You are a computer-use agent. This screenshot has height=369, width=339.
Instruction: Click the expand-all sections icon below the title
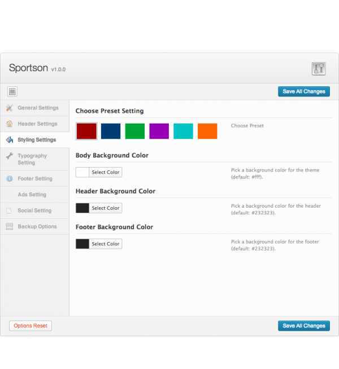coord(12,91)
